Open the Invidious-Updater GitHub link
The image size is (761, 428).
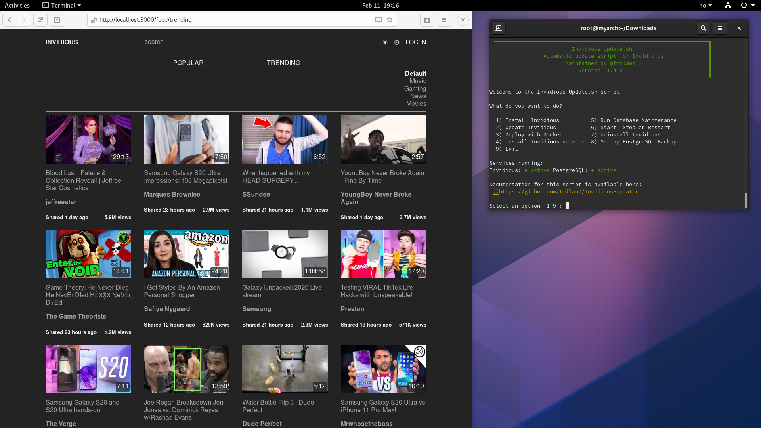(x=568, y=191)
